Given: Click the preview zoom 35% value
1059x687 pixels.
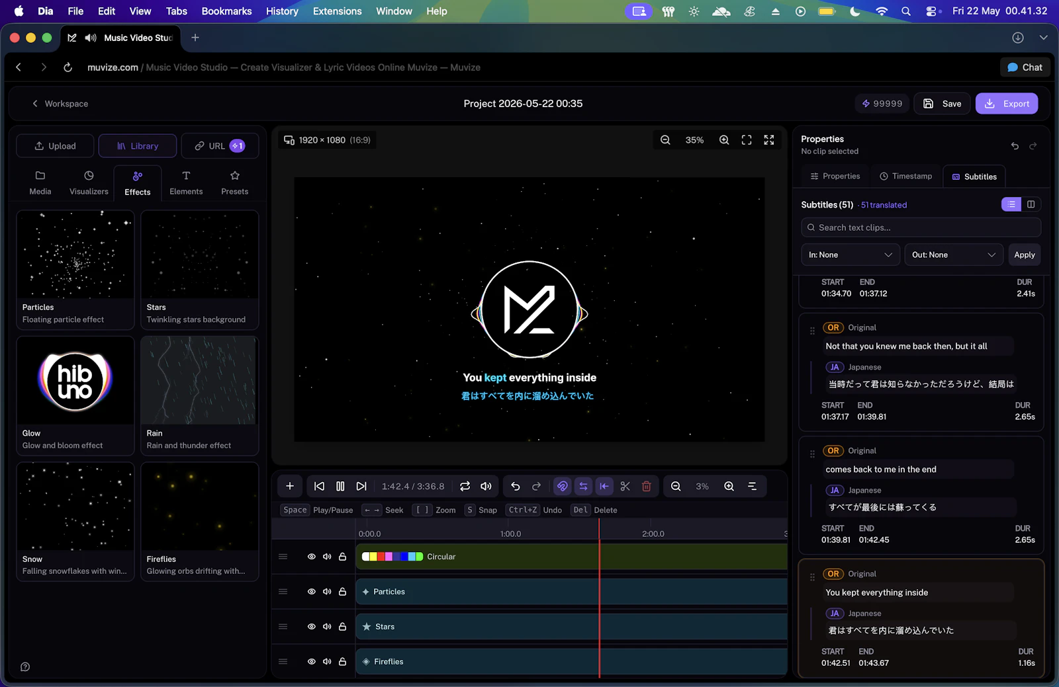Looking at the screenshot, I should tap(694, 140).
